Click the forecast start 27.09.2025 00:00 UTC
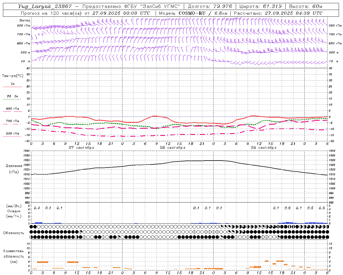 (121, 13)
